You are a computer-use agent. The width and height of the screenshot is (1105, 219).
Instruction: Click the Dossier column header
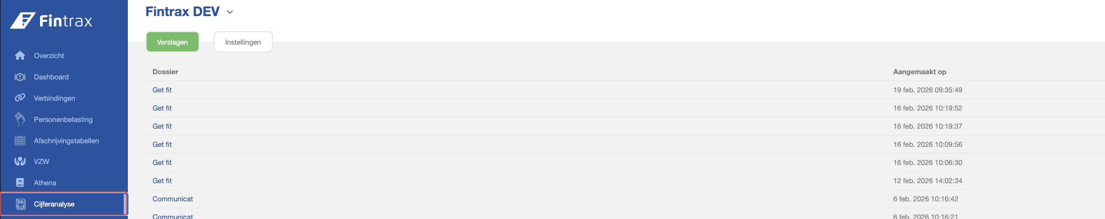(x=165, y=72)
